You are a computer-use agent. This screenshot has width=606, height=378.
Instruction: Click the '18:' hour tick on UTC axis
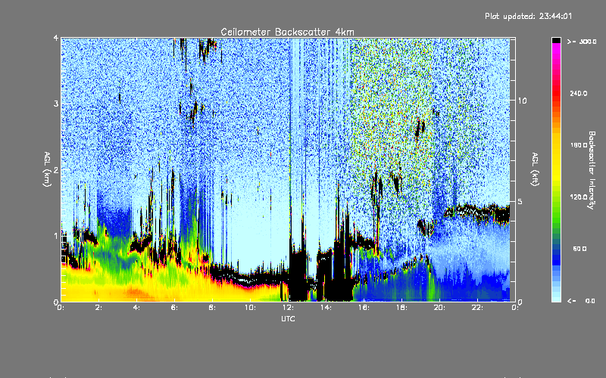point(401,308)
